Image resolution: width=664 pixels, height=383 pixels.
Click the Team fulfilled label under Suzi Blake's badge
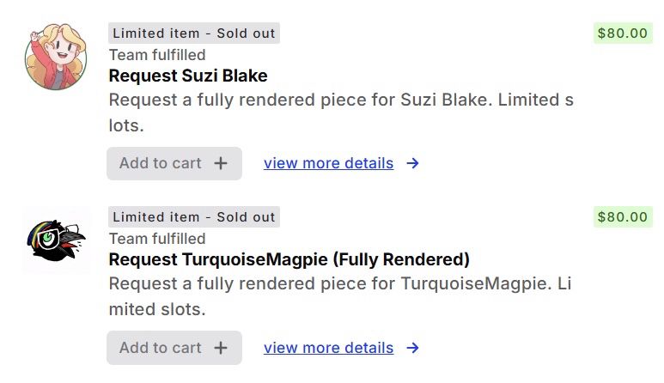point(157,55)
